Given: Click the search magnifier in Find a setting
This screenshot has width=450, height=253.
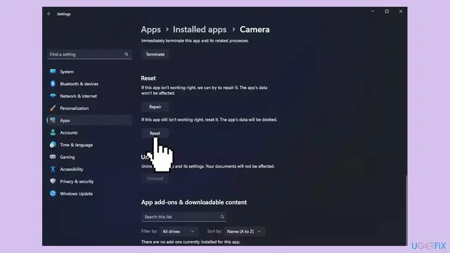Looking at the screenshot, I should [126, 54].
